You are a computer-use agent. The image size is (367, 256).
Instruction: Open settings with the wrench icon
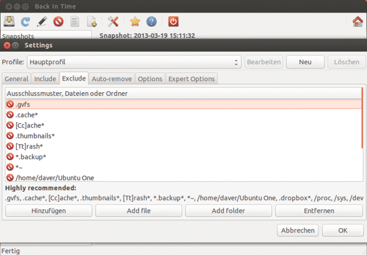pos(113,22)
